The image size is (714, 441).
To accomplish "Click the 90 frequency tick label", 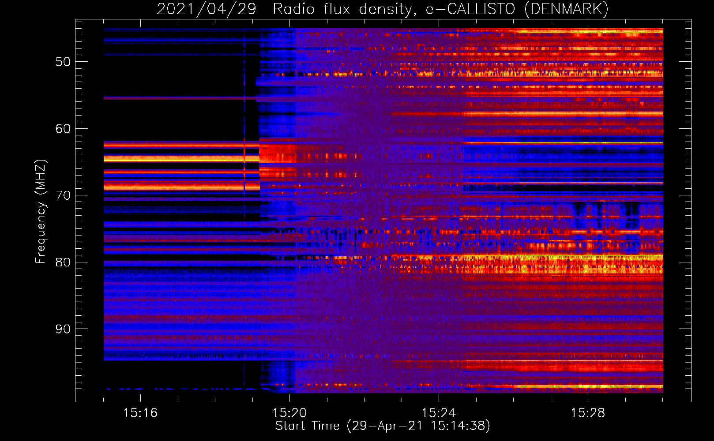I will tap(63, 329).
